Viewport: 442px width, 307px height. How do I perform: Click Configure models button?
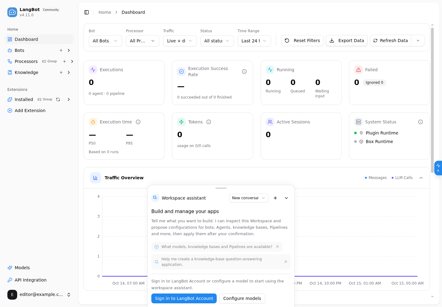pos(242,298)
